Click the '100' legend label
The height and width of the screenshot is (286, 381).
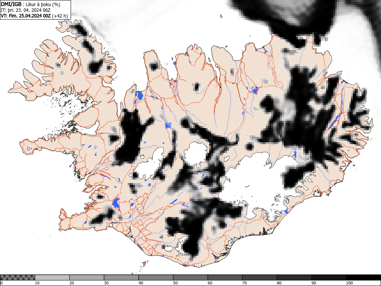tap(349, 283)
